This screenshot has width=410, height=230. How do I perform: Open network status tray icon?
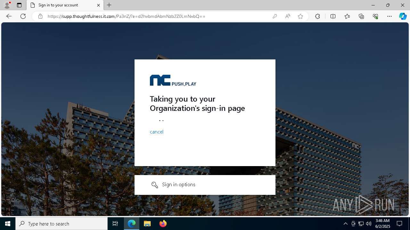click(361, 224)
